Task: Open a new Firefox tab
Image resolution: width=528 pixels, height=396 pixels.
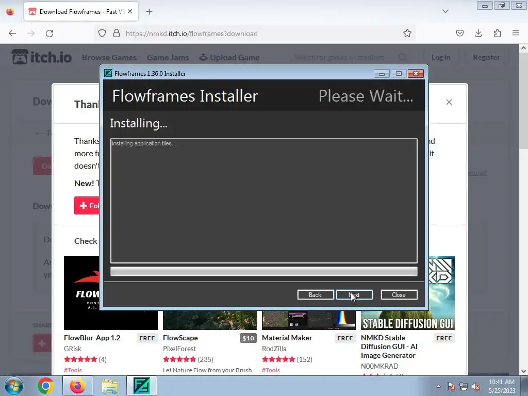Action: pos(149,12)
